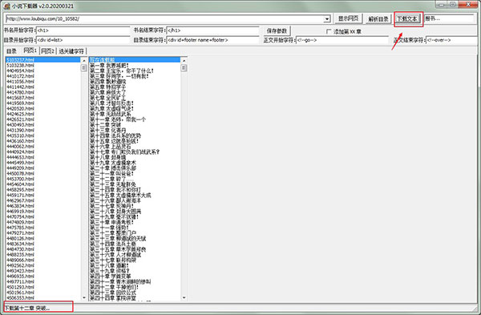Click the 保存参数 save button
The width and height of the screenshot is (481, 315).
pyautogui.click(x=277, y=31)
